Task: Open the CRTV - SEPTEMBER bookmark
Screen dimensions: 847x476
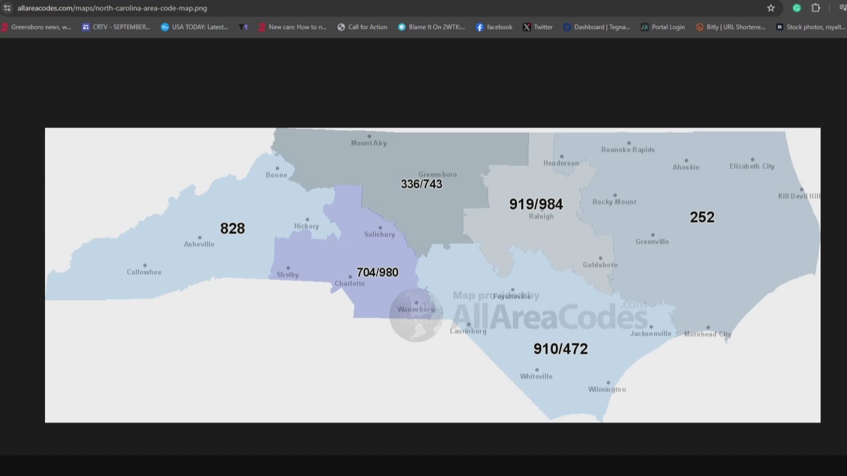Action: (116, 27)
